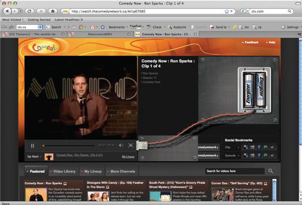Screen dimensions: 302x205
Task: Click the video search magnifier icon
Action: pyautogui.click(x=270, y=171)
